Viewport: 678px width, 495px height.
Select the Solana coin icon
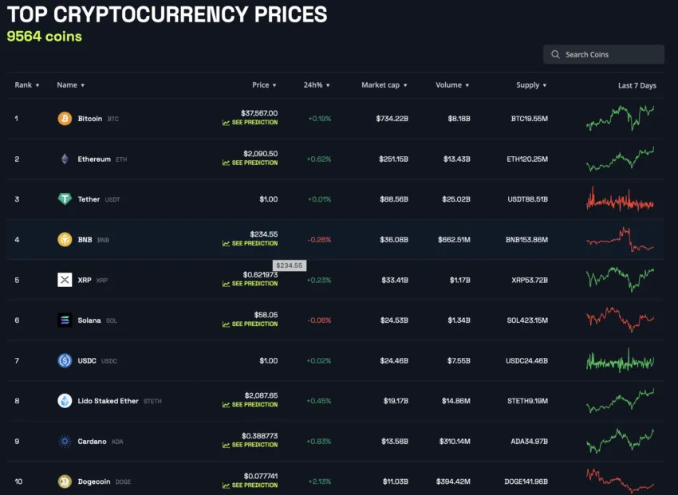pos(64,320)
